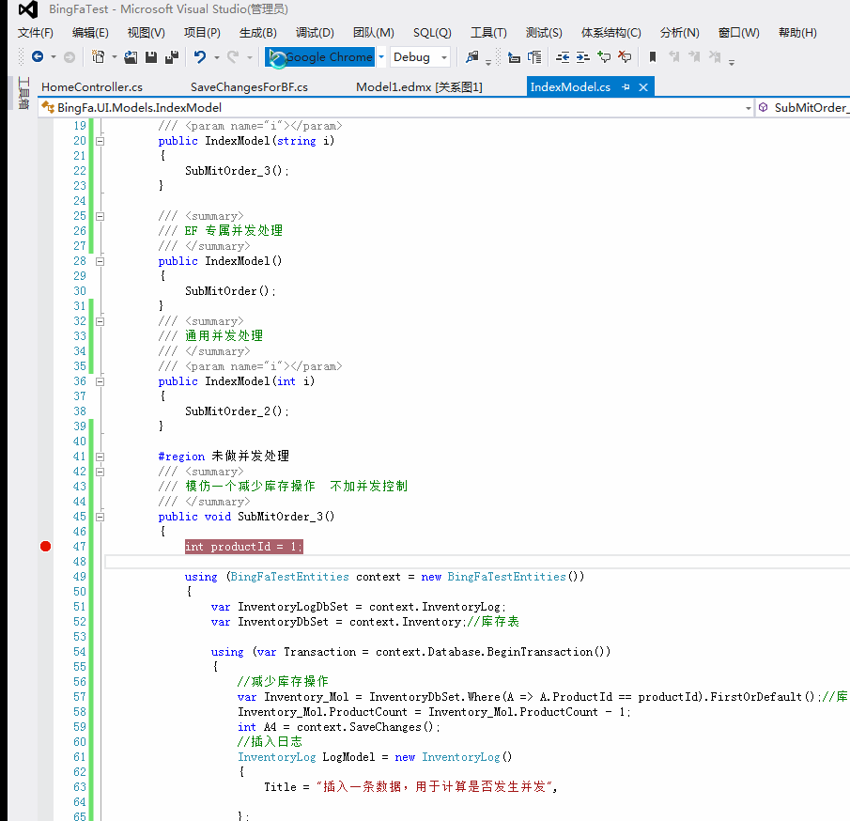850x821 pixels.
Task: Start debugging with the Google Chrome button
Action: 320,57
